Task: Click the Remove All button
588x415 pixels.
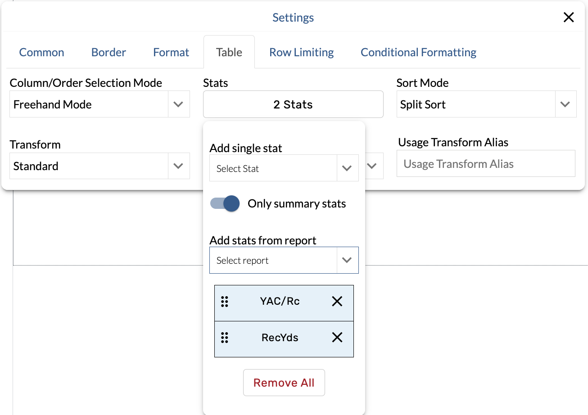Action: (284, 383)
